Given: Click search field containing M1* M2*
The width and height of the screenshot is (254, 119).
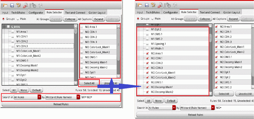Looking at the screenshot, I should point(101,97).
